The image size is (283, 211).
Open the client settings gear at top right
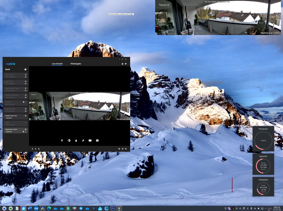click(x=126, y=63)
